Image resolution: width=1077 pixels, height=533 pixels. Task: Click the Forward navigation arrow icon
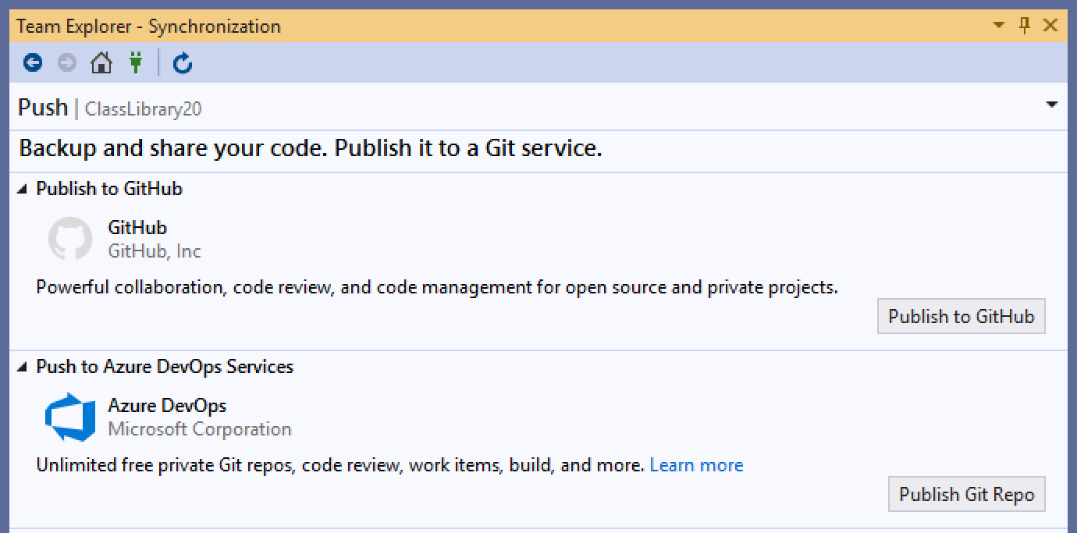pyautogui.click(x=67, y=62)
